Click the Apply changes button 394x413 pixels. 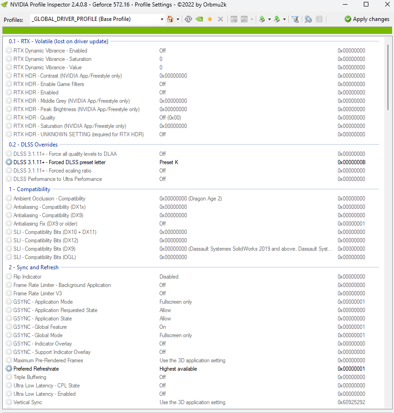pos(367,19)
